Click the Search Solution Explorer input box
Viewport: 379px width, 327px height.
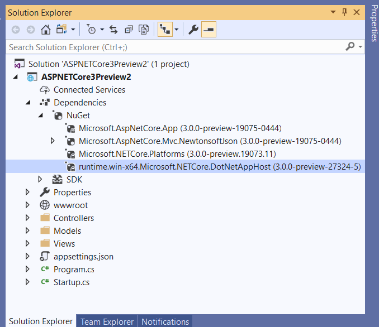(x=174, y=47)
